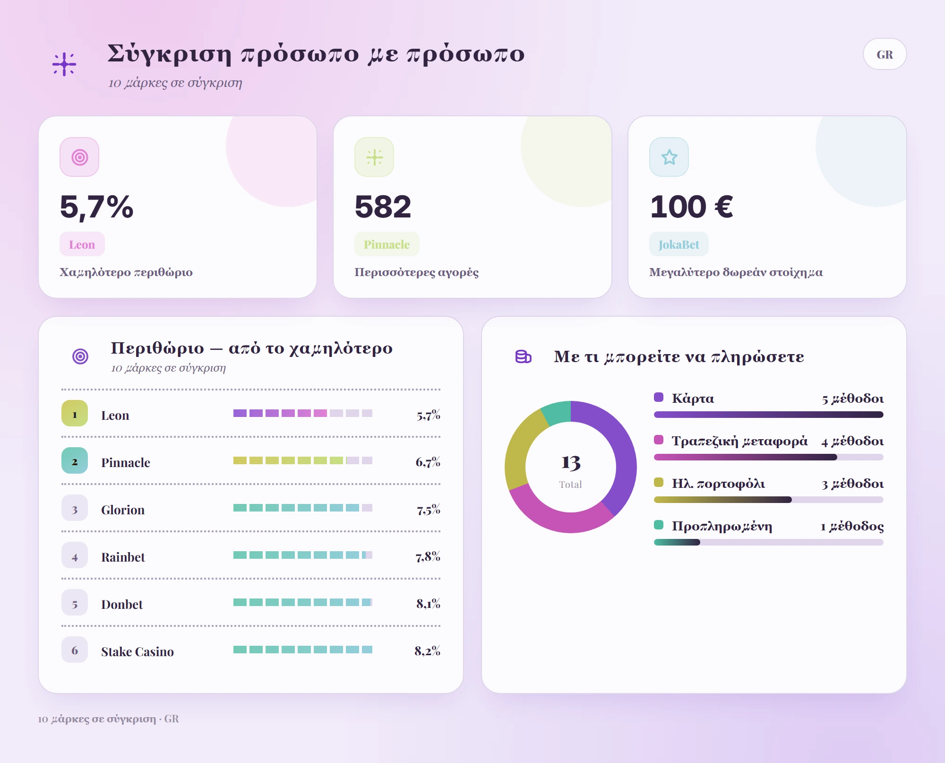Click the 5 μέθοδοι count for Κάρτα
The width and height of the screenshot is (945, 763).
click(853, 399)
